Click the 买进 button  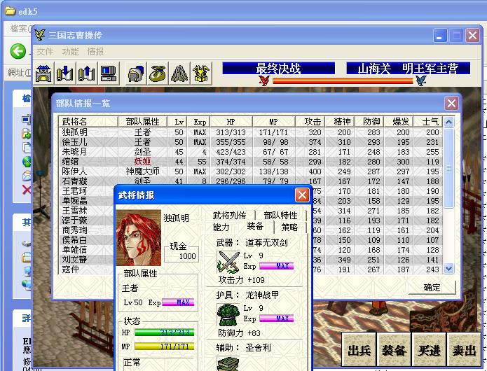tap(429, 351)
